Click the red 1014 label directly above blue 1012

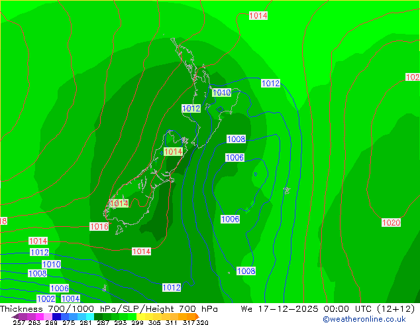point(38,241)
